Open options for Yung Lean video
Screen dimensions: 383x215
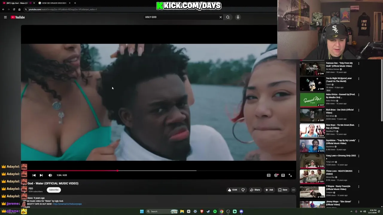[359, 156]
